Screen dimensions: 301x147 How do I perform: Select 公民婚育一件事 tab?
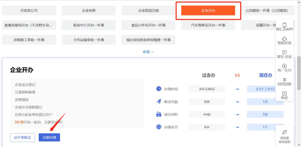(x=268, y=11)
